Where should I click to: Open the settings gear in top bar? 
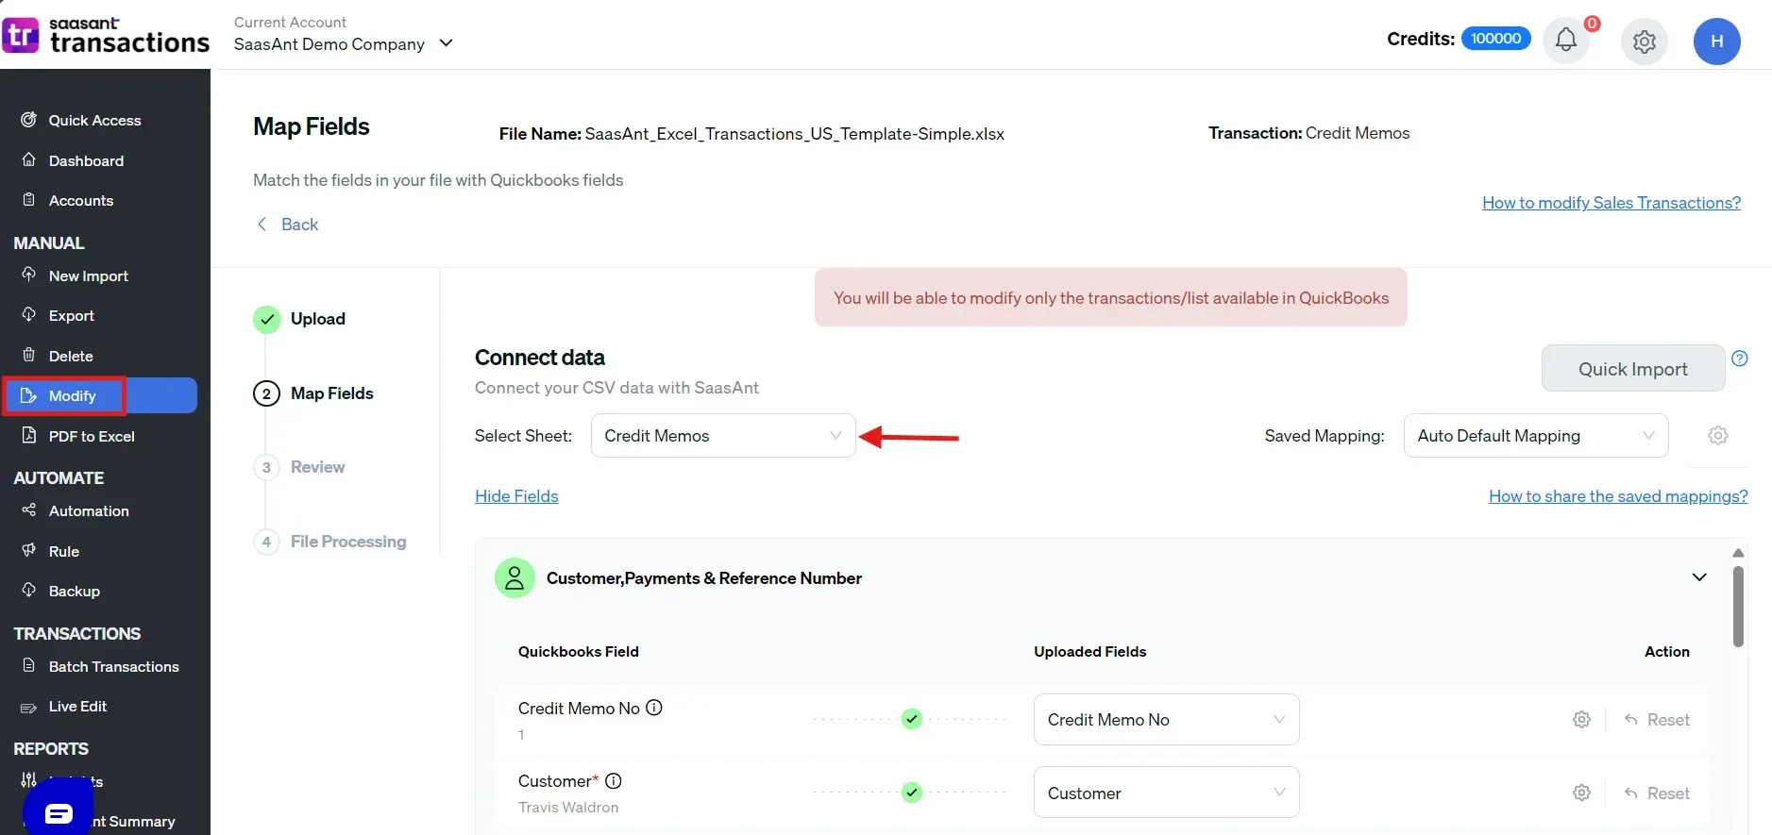[x=1645, y=42]
